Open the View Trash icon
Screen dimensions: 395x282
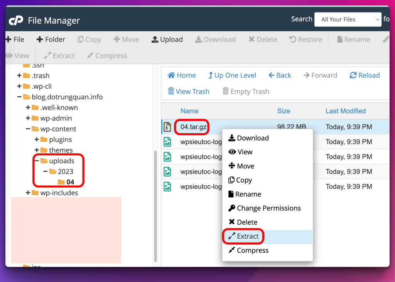click(189, 91)
